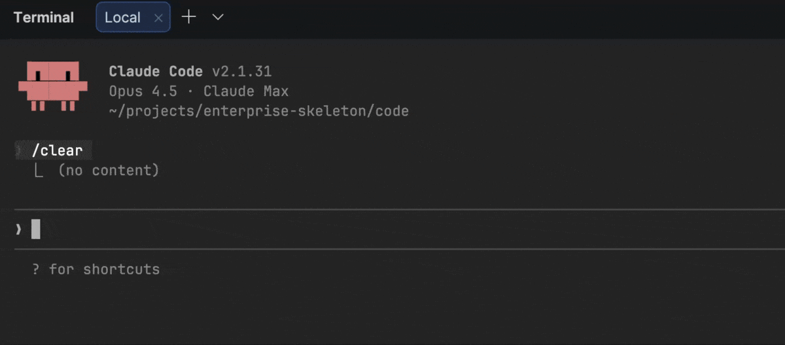Click the branch connector icon under /clear
This screenshot has height=345, width=785.
pyautogui.click(x=39, y=171)
